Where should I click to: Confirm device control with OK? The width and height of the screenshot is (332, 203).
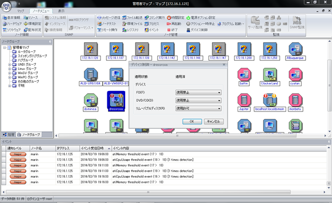[x=192, y=122]
